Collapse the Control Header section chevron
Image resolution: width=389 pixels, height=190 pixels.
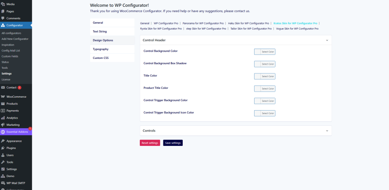327,40
